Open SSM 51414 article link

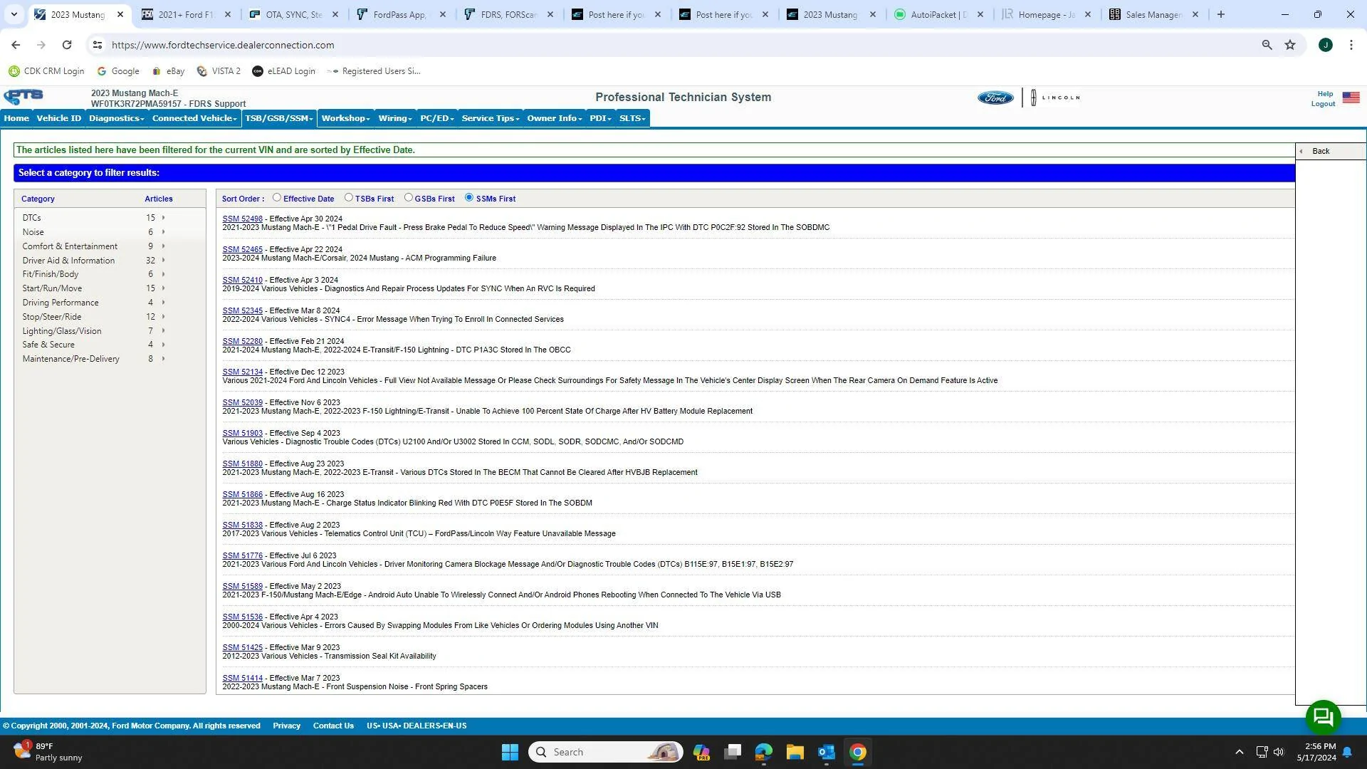pyautogui.click(x=242, y=679)
